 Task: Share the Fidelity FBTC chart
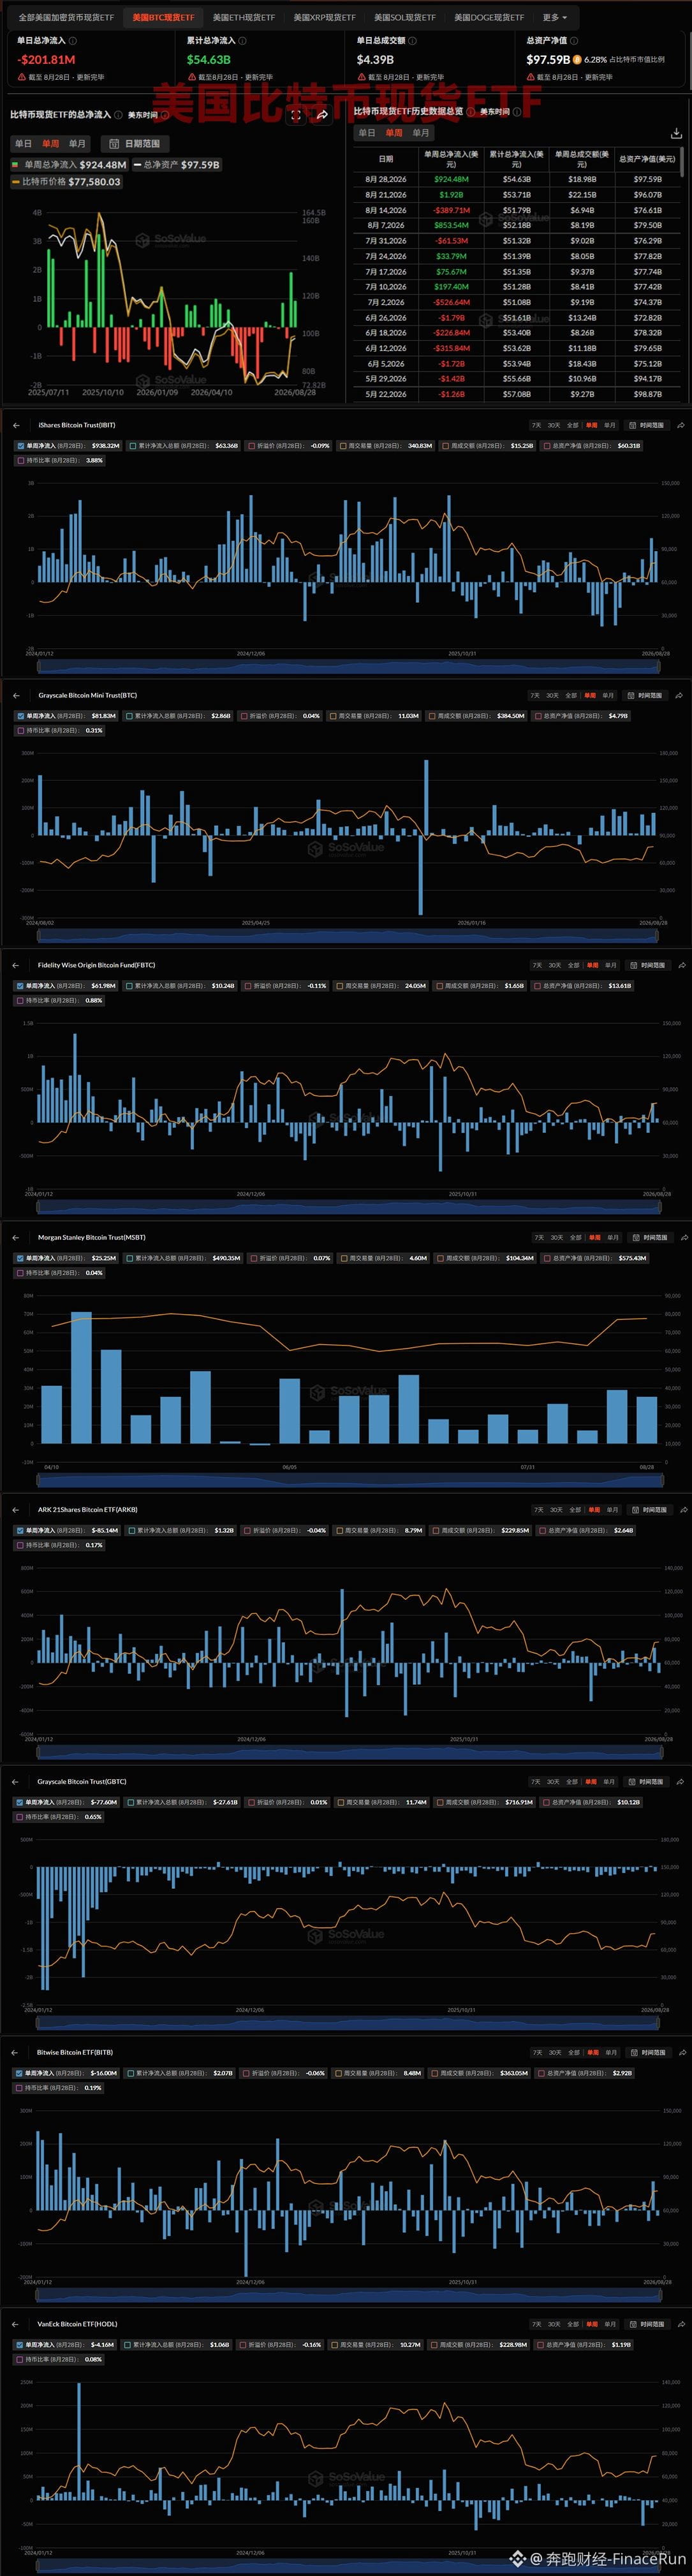click(x=681, y=965)
